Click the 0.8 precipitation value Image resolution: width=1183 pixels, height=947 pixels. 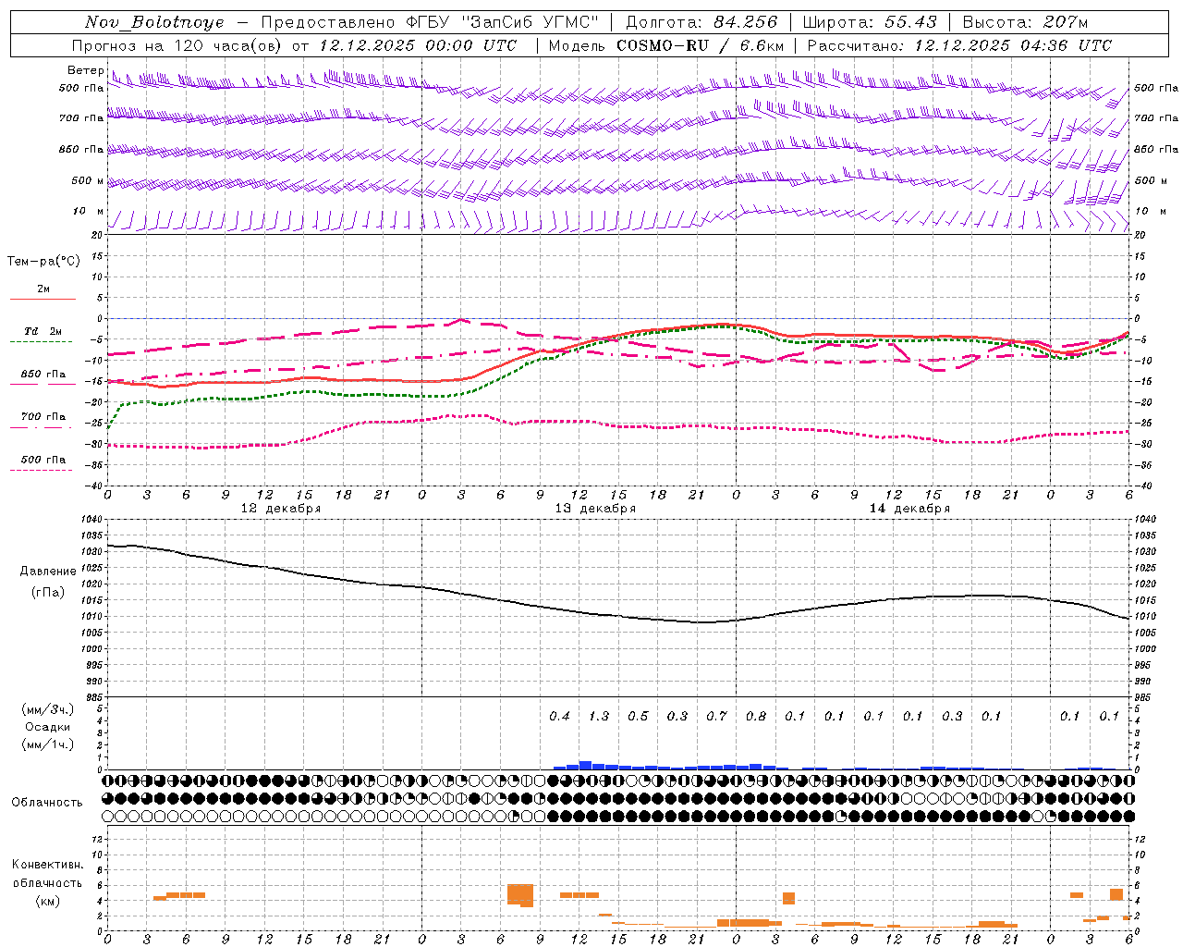(x=756, y=717)
